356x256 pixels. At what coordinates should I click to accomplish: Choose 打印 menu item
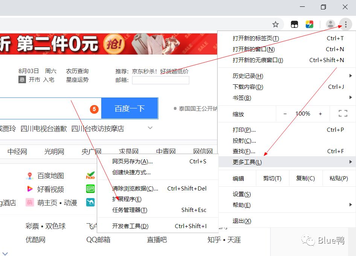pyautogui.click(x=287, y=130)
